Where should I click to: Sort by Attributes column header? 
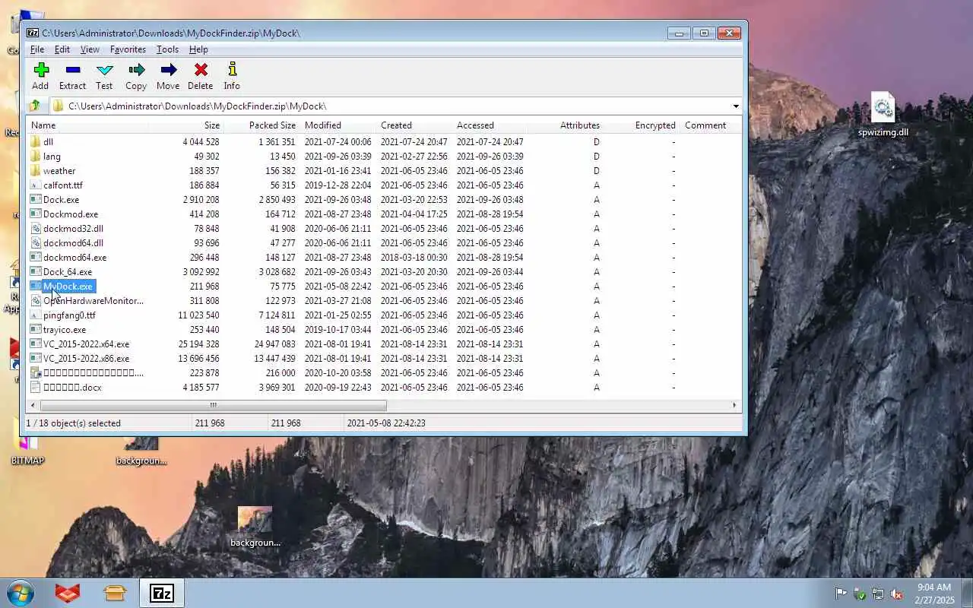click(566, 125)
